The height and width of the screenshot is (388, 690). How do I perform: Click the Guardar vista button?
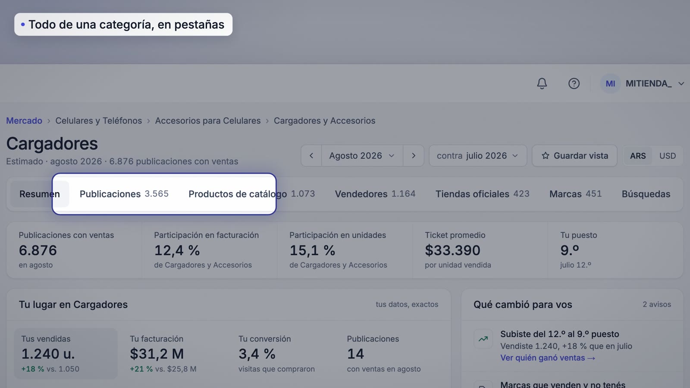click(574, 156)
